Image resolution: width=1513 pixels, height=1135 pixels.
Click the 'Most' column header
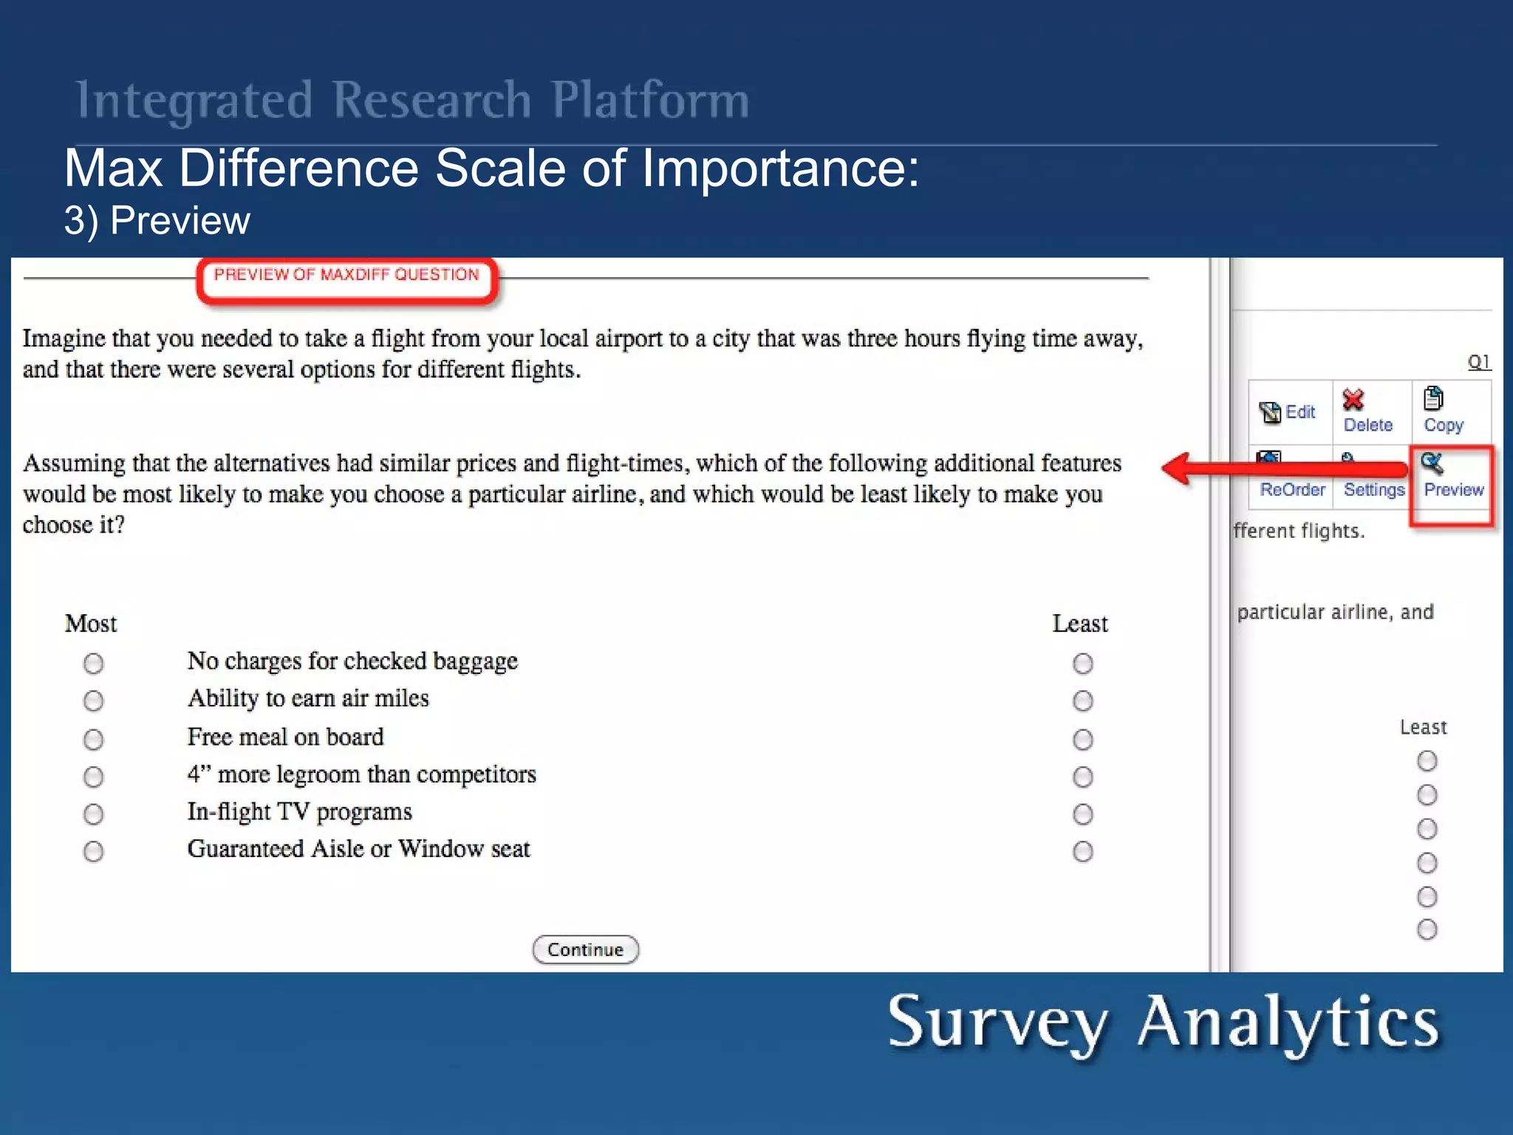[91, 624]
